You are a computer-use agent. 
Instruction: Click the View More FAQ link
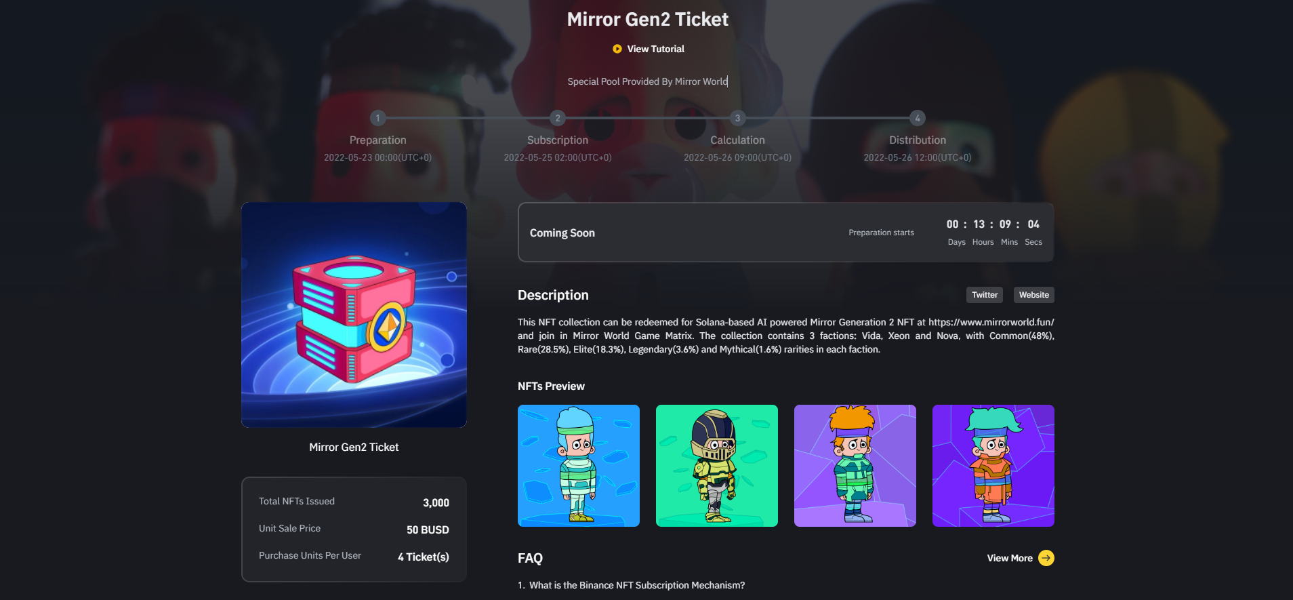click(1010, 558)
